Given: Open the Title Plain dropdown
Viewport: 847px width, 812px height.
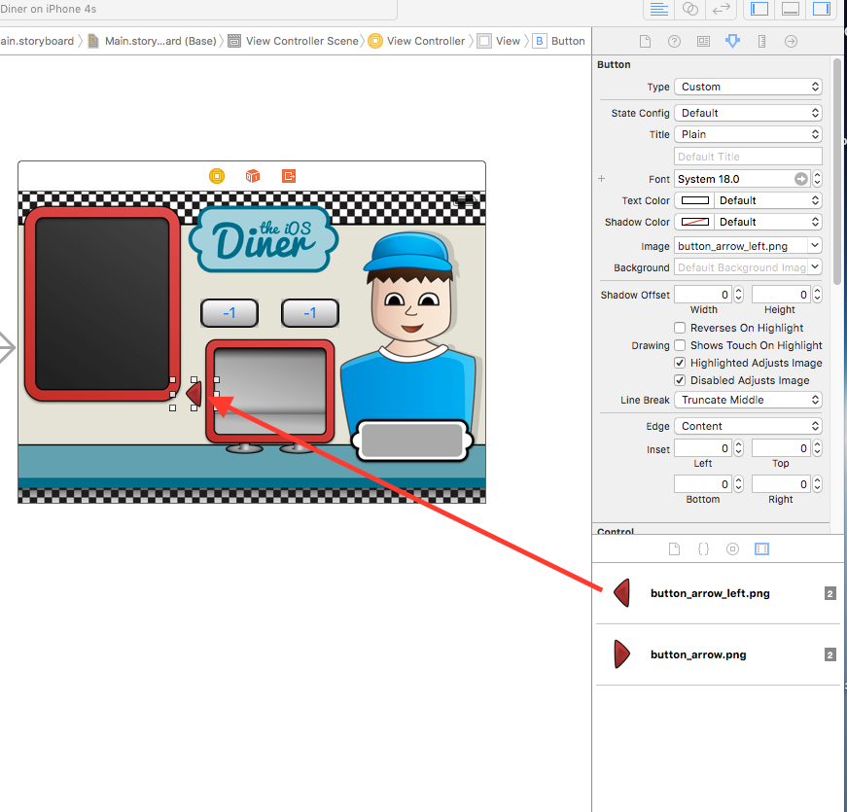Looking at the screenshot, I should [748, 134].
